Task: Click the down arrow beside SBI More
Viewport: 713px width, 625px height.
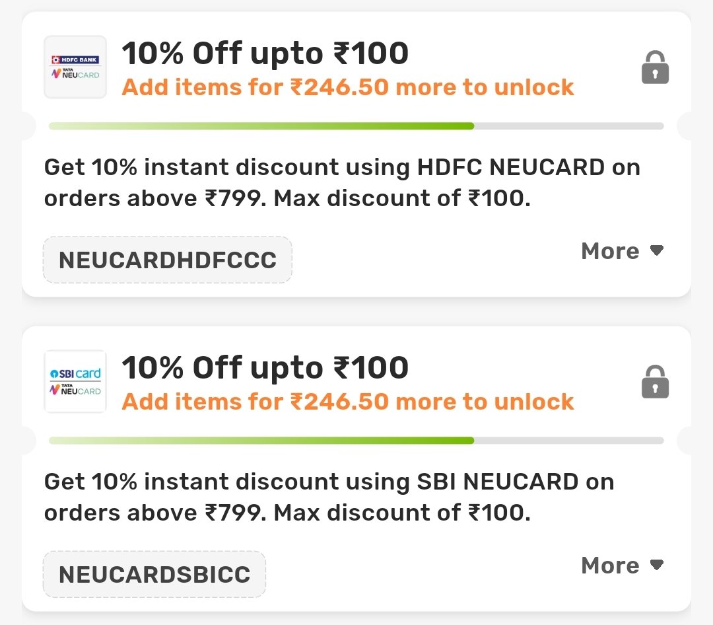Action: pos(657,565)
